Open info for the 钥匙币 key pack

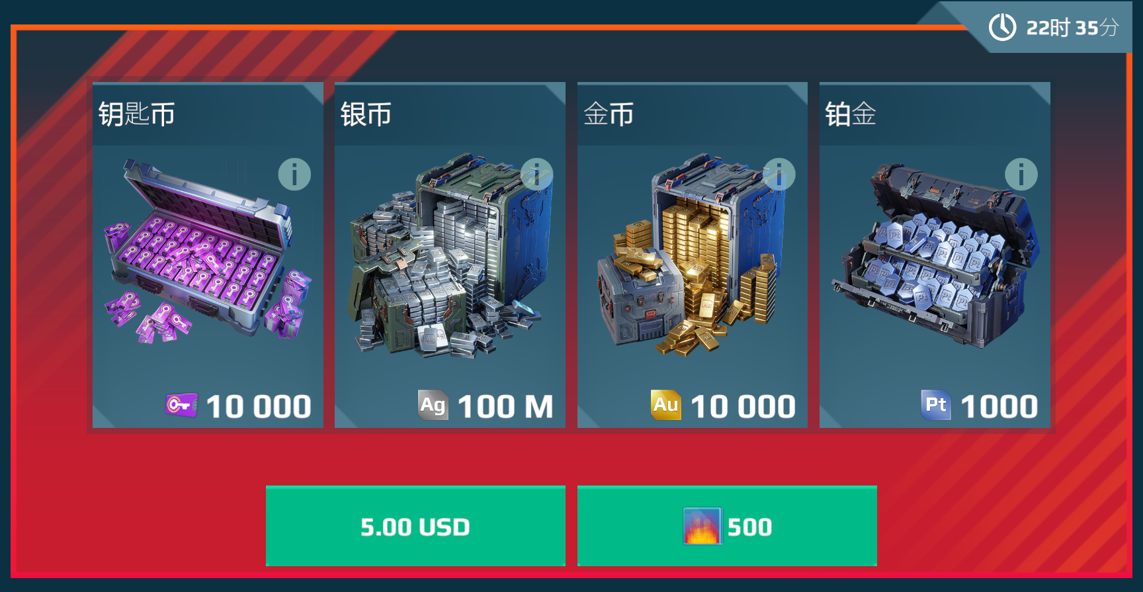point(294,175)
